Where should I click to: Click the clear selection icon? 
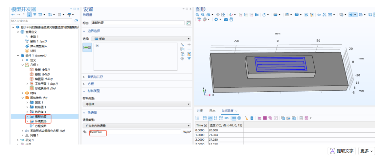point(189,54)
